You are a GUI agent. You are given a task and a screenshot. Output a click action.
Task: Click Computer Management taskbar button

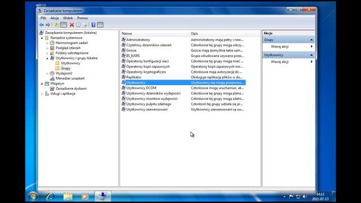[103, 196]
